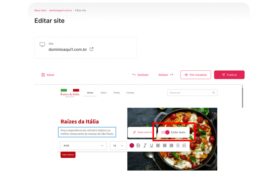
Task: Align text to the right
Action: pos(171,145)
